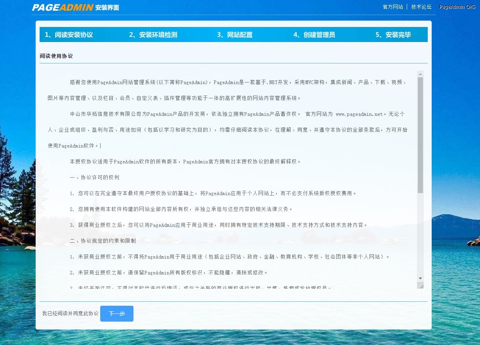Click the restriction line 请保留PageAdmin所有版权标识
The height and width of the screenshot is (345, 480).
(x=169, y=273)
